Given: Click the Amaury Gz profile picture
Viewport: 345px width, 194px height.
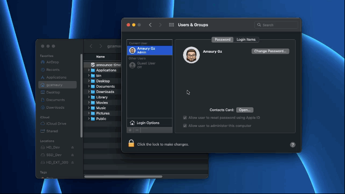Looking at the screenshot, I should (191, 55).
